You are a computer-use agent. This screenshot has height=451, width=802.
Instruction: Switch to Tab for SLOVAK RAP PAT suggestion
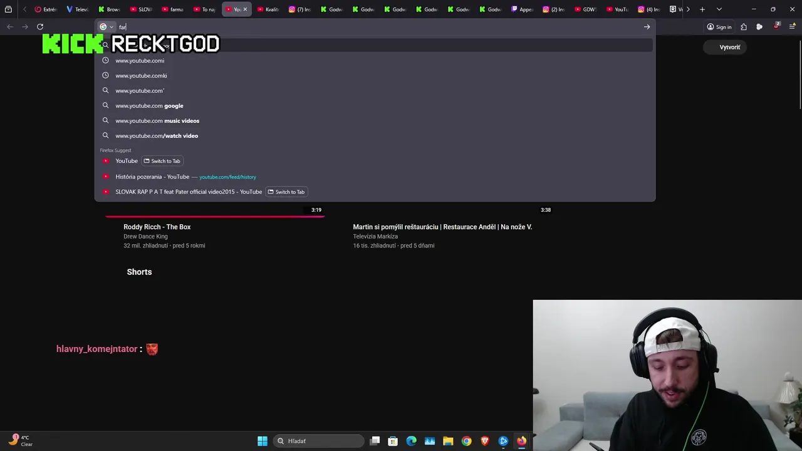(x=286, y=192)
